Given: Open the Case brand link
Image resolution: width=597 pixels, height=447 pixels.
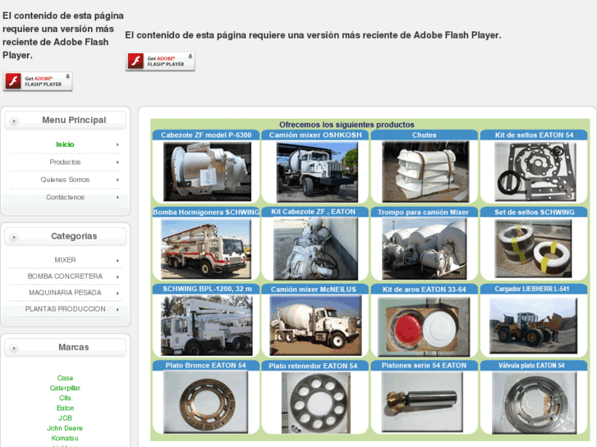Looking at the screenshot, I should (65, 378).
